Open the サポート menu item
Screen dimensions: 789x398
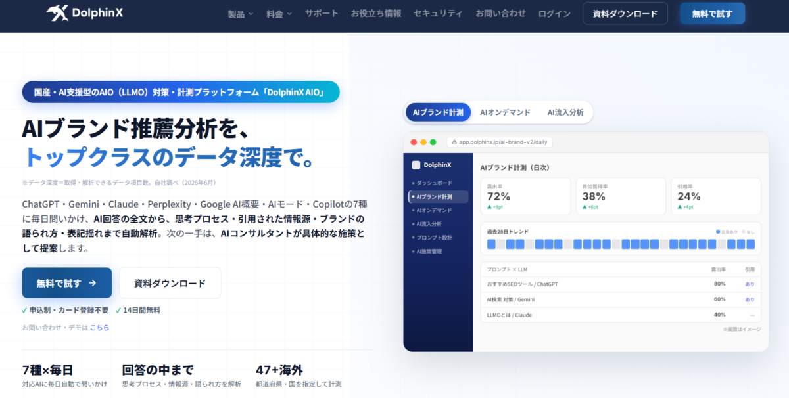pyautogui.click(x=322, y=13)
